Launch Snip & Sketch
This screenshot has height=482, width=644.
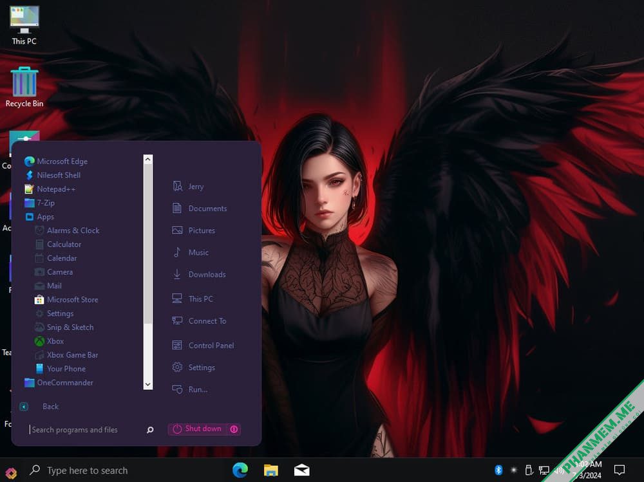(64, 327)
